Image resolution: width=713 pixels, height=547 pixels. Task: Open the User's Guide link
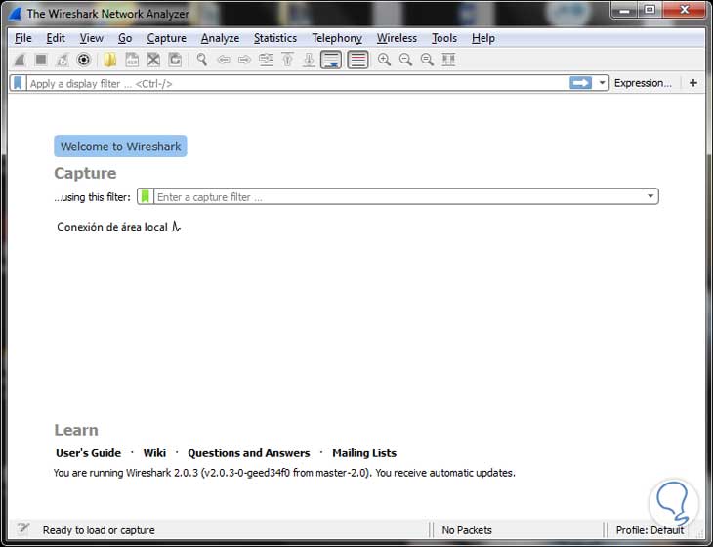coord(88,453)
